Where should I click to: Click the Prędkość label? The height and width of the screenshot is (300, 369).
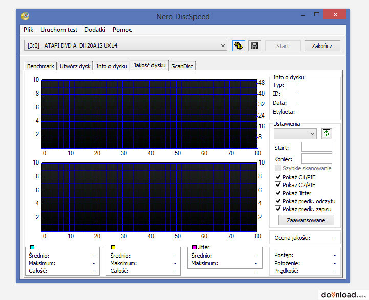pyautogui.click(x=286, y=271)
